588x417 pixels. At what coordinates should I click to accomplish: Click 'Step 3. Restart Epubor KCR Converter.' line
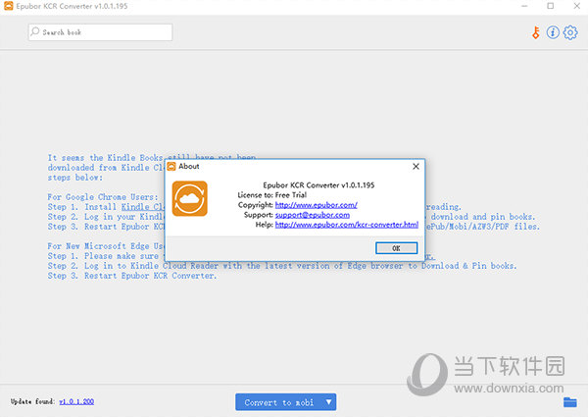coord(132,276)
